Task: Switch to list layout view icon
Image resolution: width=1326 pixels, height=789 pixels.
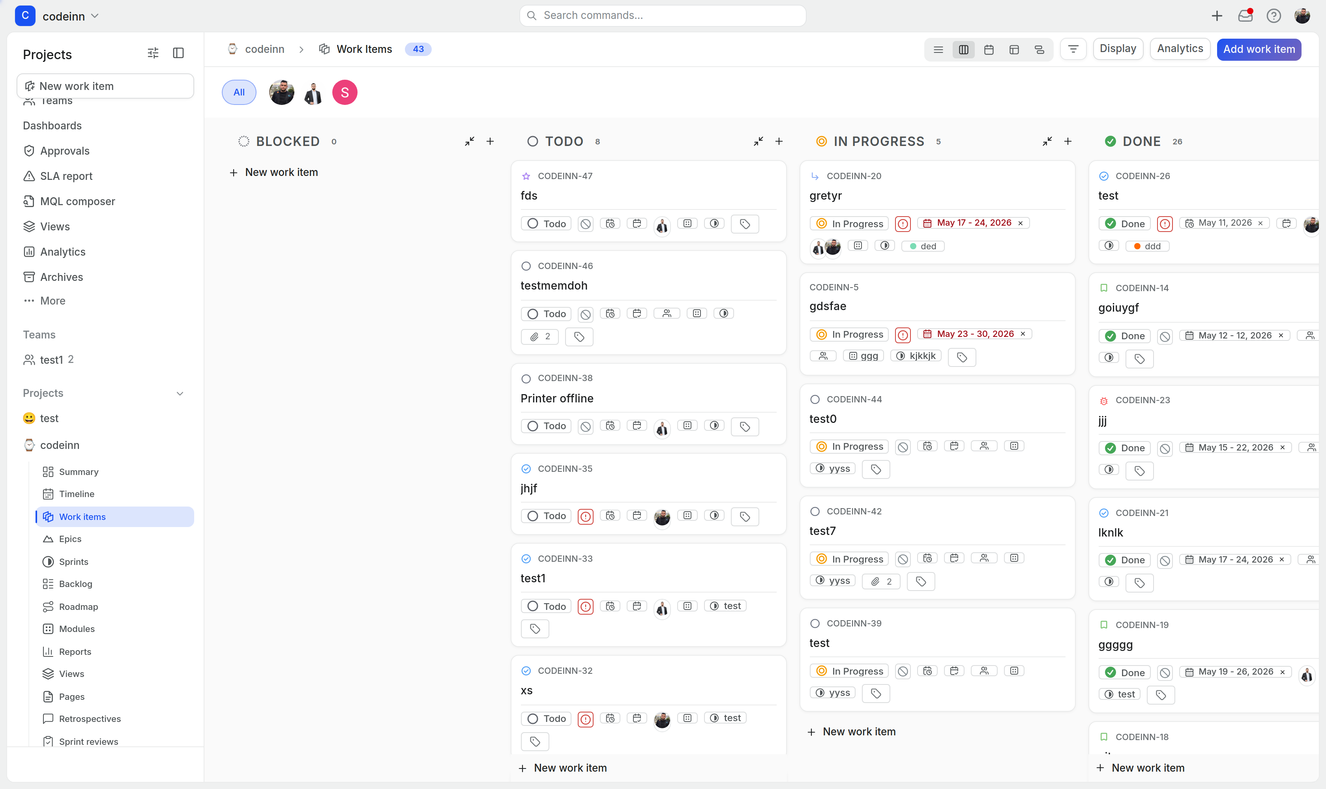Action: (938, 49)
